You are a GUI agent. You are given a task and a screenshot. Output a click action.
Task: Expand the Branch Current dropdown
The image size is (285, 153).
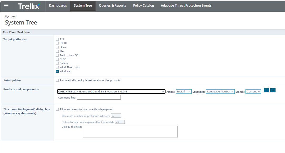coord(253,92)
